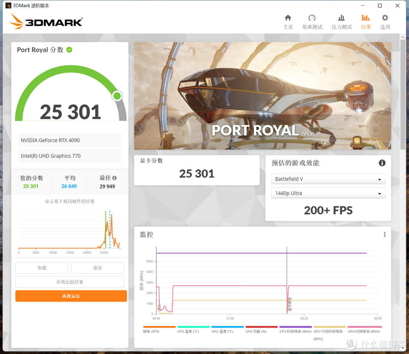This screenshot has height=354, width=409.
Task: Click the scrollbar up arrow
Action: [403, 37]
